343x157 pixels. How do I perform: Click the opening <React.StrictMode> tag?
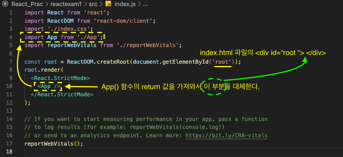click(x=60, y=78)
